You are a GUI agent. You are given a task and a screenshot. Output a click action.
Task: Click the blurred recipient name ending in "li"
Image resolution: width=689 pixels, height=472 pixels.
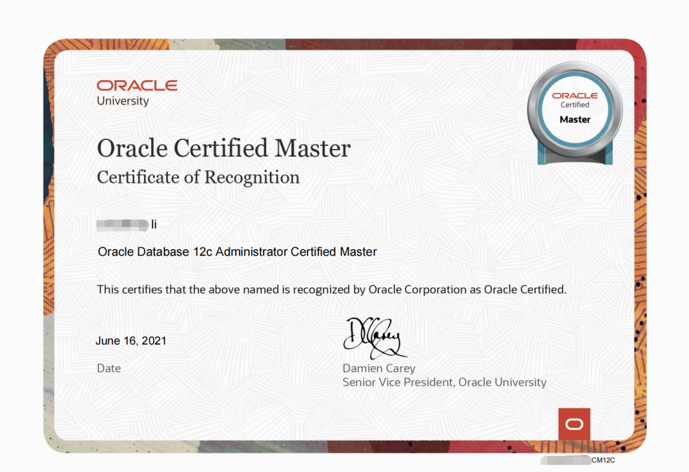[126, 225]
